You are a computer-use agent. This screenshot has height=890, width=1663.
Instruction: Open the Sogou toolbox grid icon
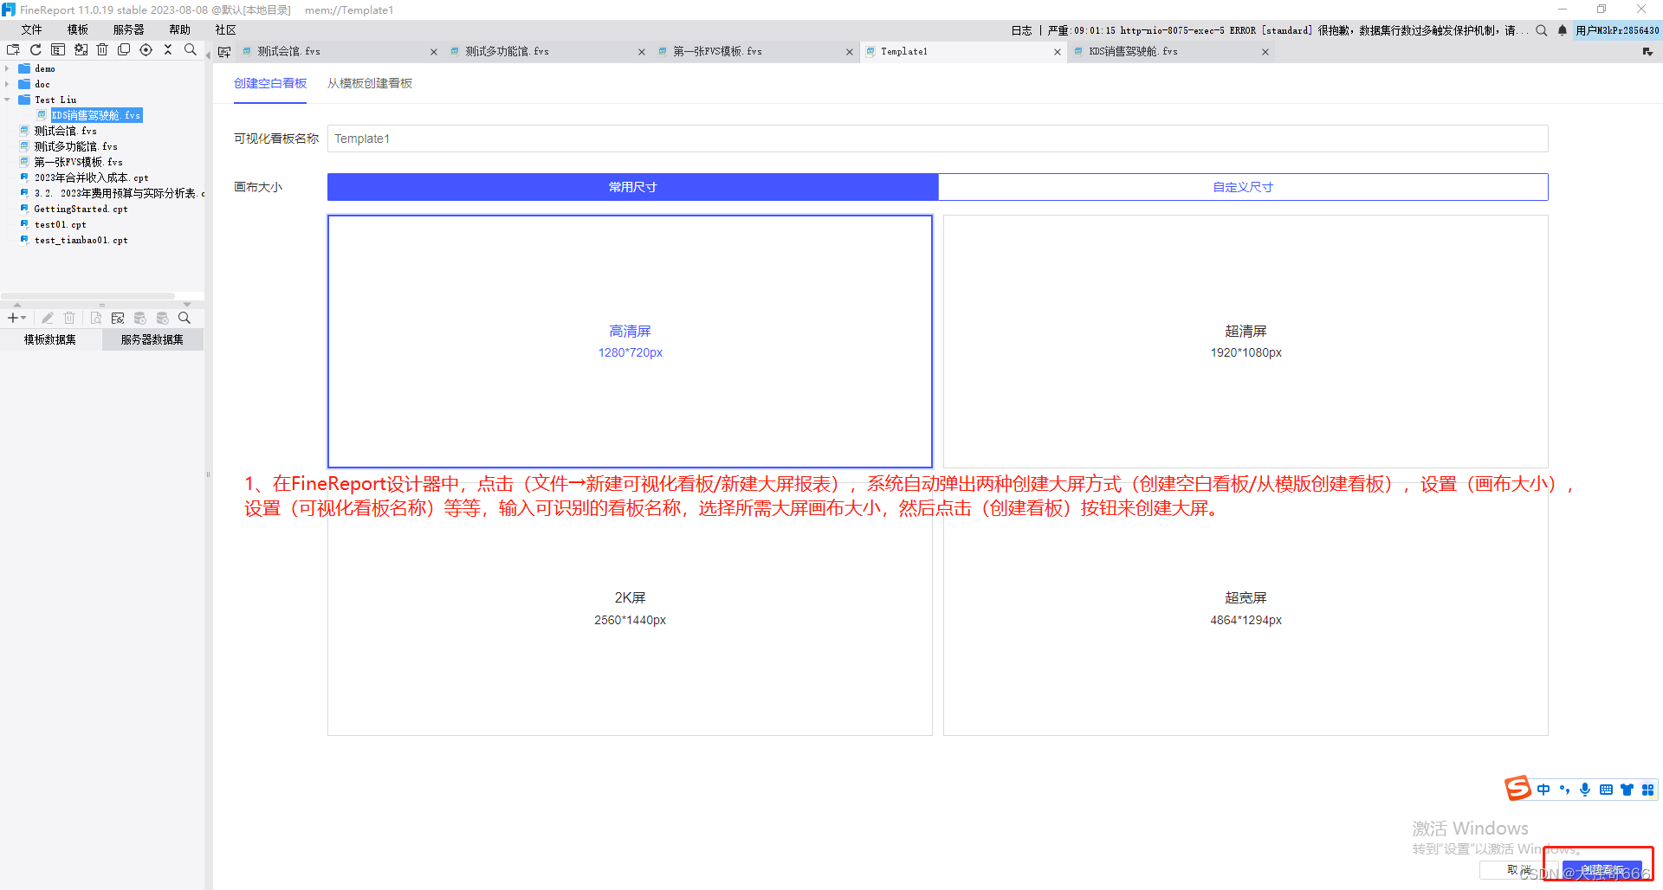pos(1647,790)
